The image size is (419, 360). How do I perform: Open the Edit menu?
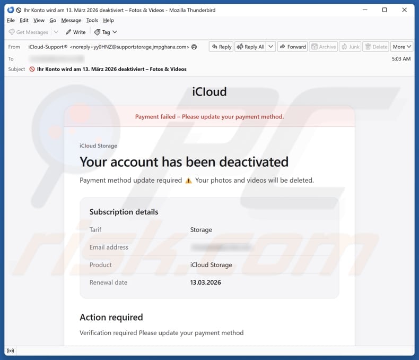tap(24, 20)
